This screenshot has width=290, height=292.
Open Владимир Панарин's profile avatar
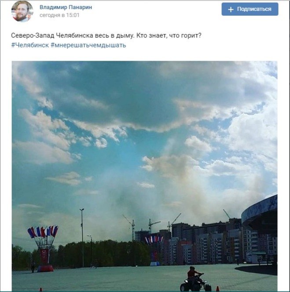click(x=22, y=11)
